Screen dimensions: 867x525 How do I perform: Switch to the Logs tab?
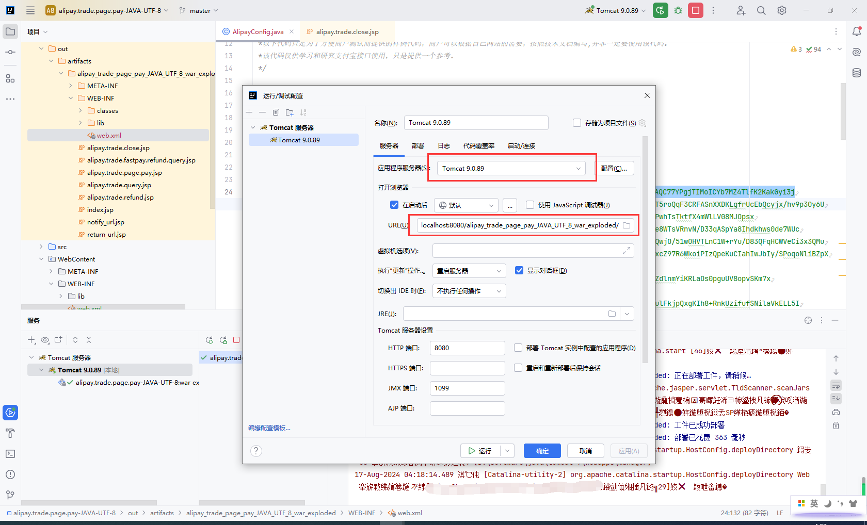444,146
